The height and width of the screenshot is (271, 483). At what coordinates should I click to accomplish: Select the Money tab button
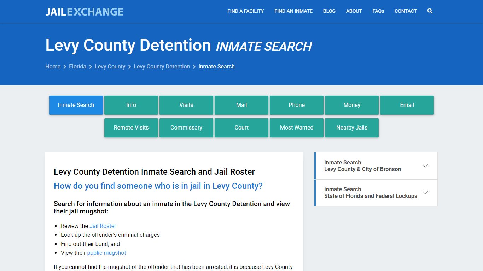pos(352,105)
